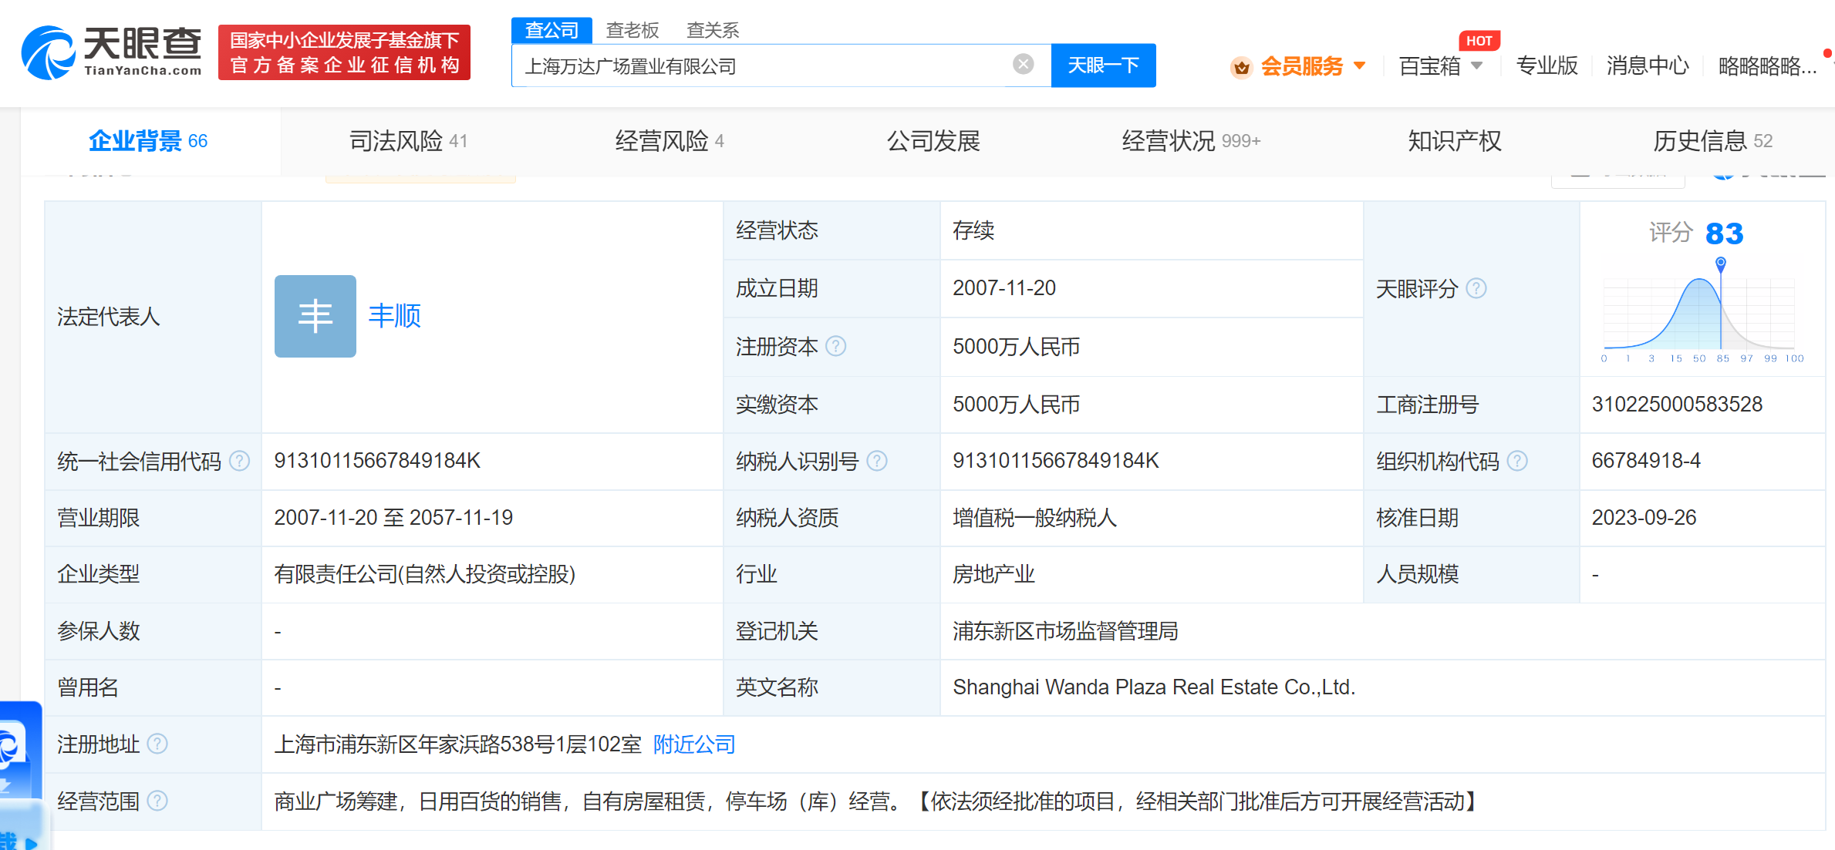
Task: Open 附近公司 link
Action: 694,744
